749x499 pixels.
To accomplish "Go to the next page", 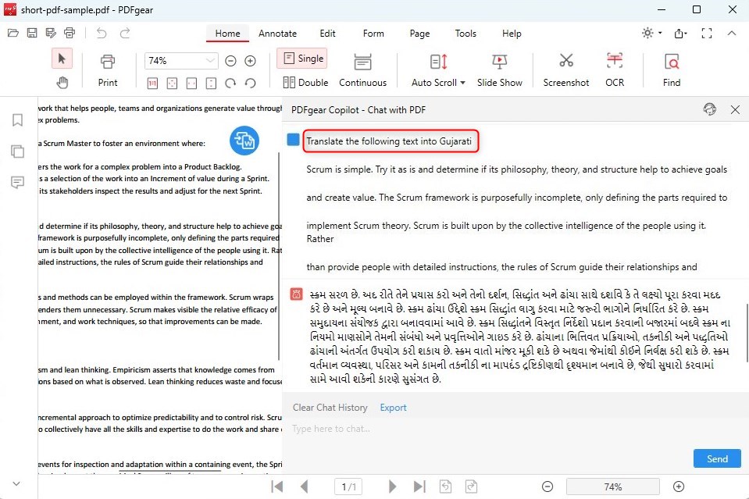I will click(x=392, y=487).
